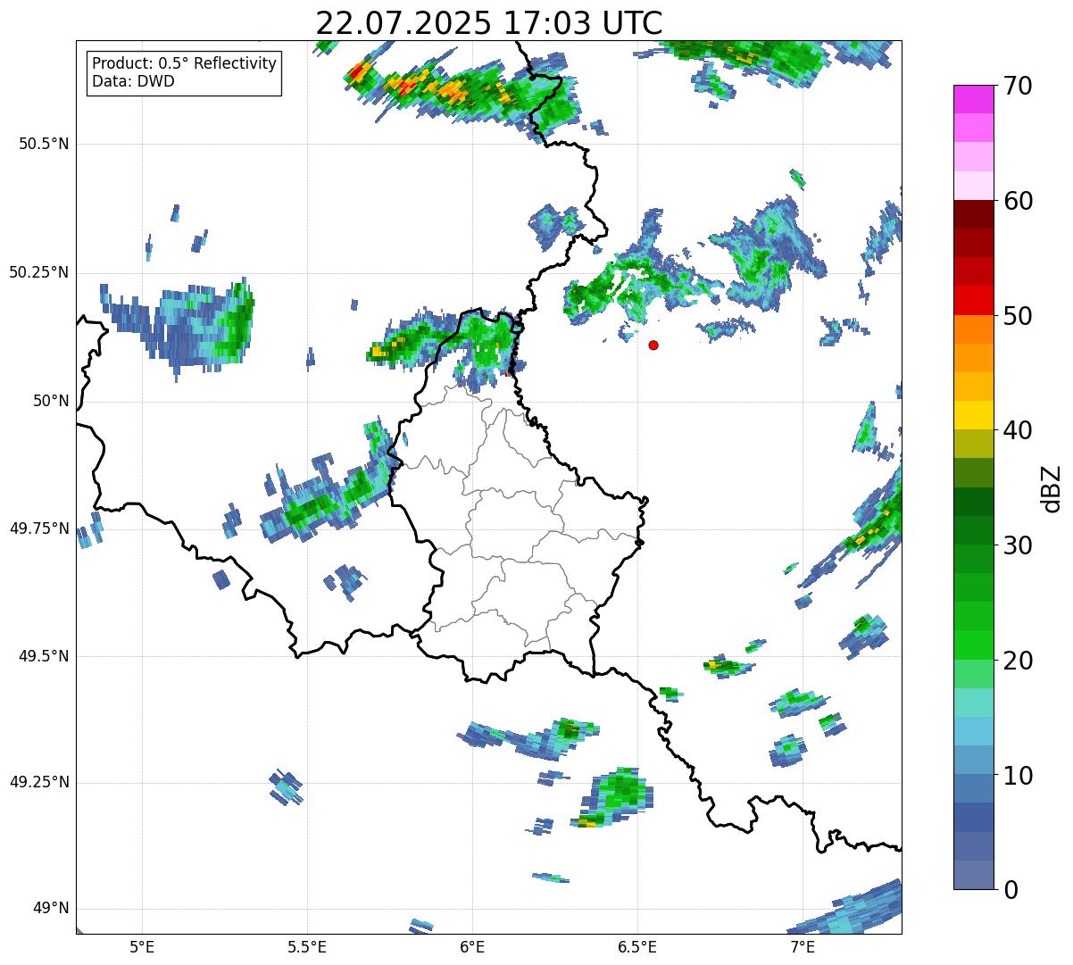Click the yellow colorbar swatch above 40
The width and height of the screenshot is (1073, 965).
[x=973, y=415]
